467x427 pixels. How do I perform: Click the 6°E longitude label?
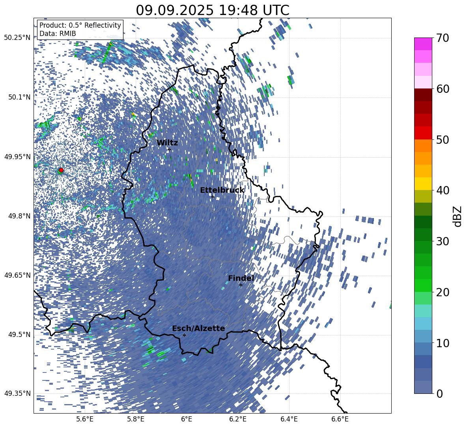tap(187, 419)
